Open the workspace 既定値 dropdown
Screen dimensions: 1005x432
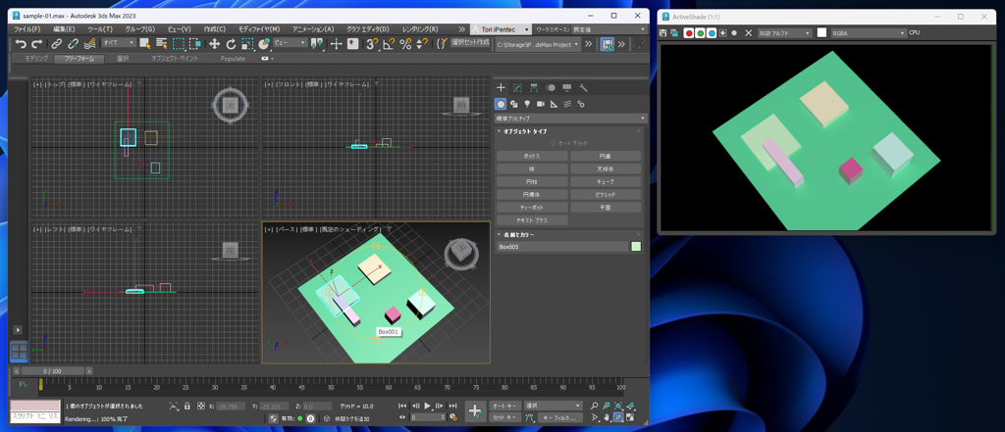pyautogui.click(x=608, y=29)
